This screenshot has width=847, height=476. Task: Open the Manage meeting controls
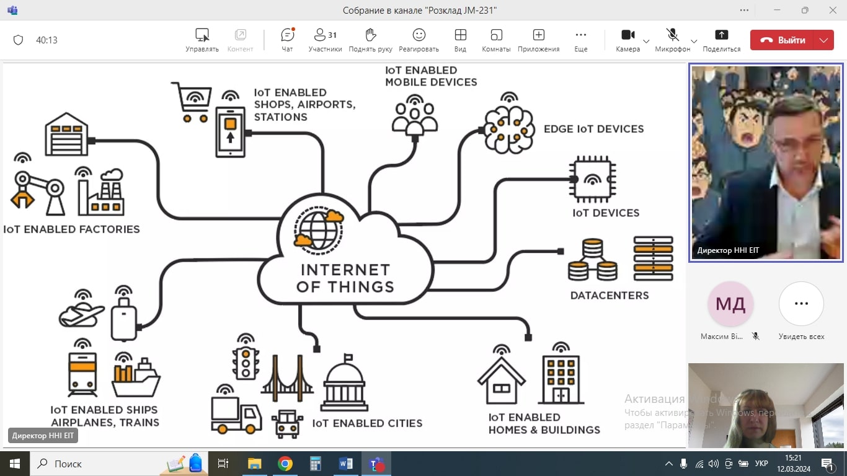[202, 40]
